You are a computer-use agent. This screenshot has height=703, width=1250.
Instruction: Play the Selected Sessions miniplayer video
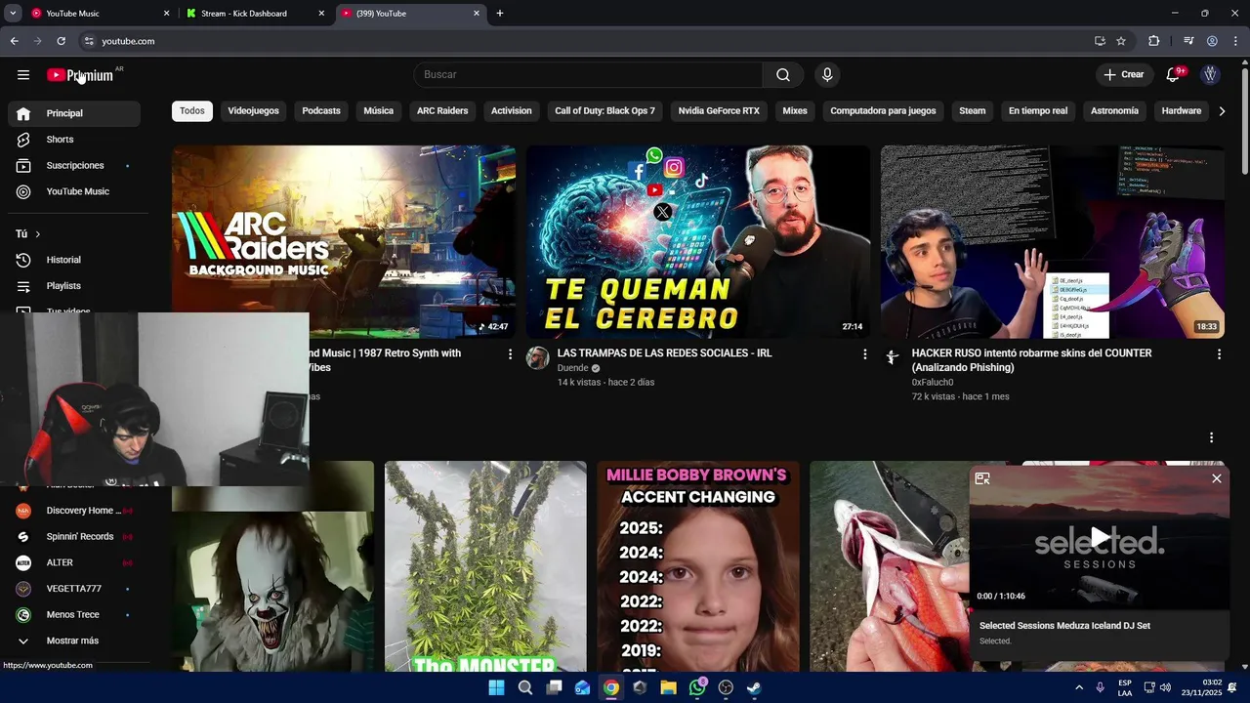pos(1100,536)
